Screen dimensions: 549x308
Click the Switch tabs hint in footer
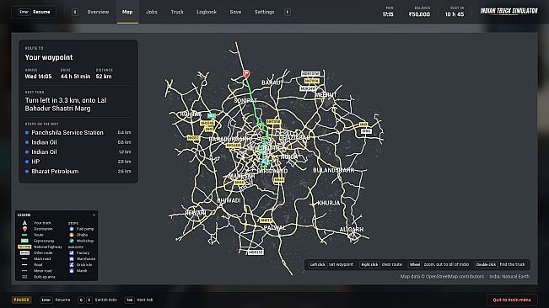[97, 300]
